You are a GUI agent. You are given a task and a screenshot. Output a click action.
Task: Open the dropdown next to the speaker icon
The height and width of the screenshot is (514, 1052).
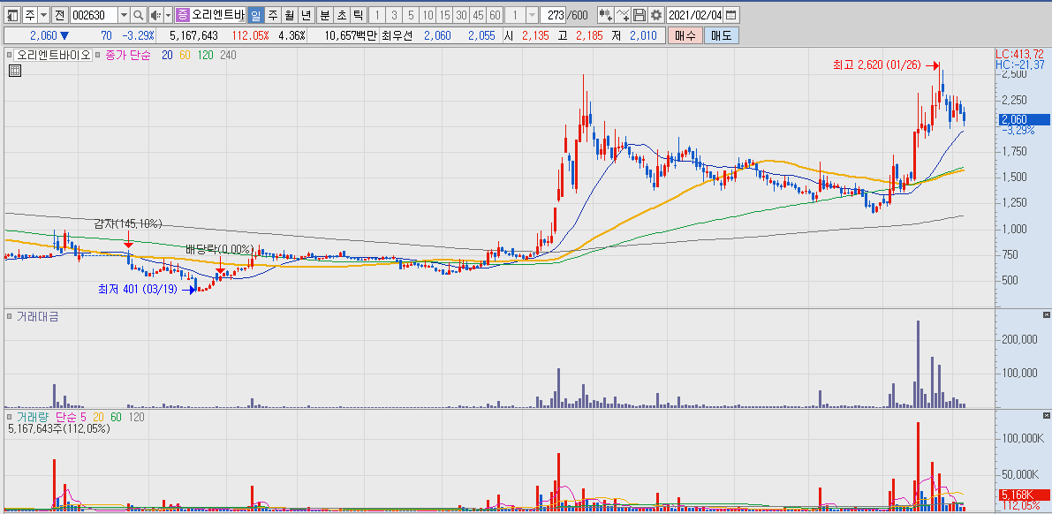coord(167,15)
